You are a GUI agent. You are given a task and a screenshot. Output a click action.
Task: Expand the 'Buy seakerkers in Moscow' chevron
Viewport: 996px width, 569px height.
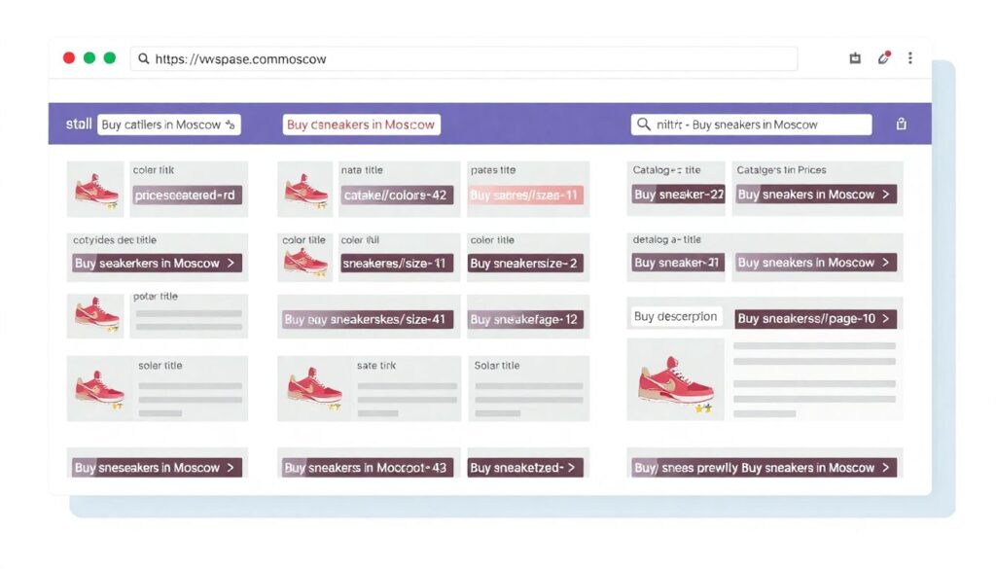231,263
